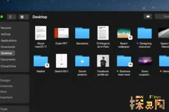Select Documents in the sidebar
The image size is (169, 112).
tap(8, 59)
